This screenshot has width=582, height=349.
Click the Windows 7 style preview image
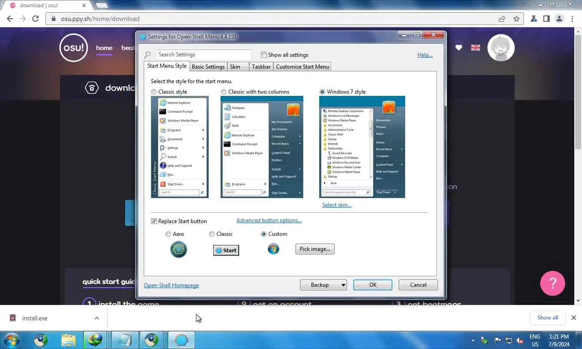pos(362,147)
